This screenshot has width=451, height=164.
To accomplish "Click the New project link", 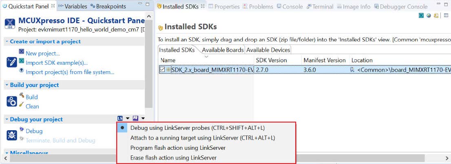I will point(42,53).
